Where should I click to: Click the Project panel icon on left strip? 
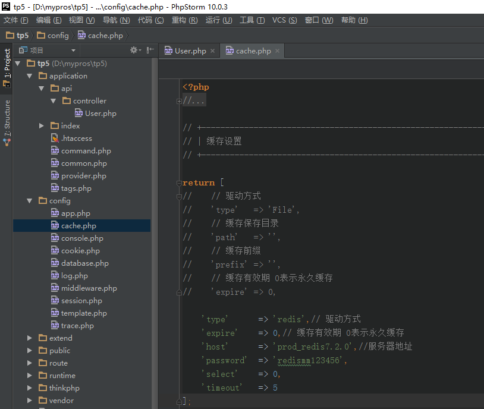coord(6,83)
